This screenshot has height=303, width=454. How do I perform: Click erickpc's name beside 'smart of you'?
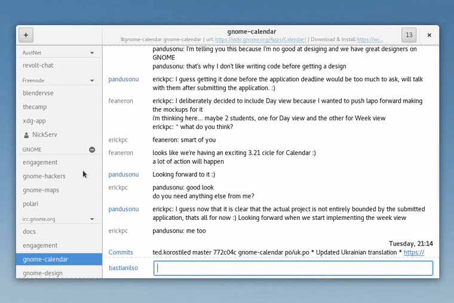click(118, 140)
